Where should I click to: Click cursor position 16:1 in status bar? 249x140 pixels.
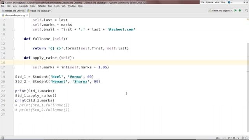217,138
